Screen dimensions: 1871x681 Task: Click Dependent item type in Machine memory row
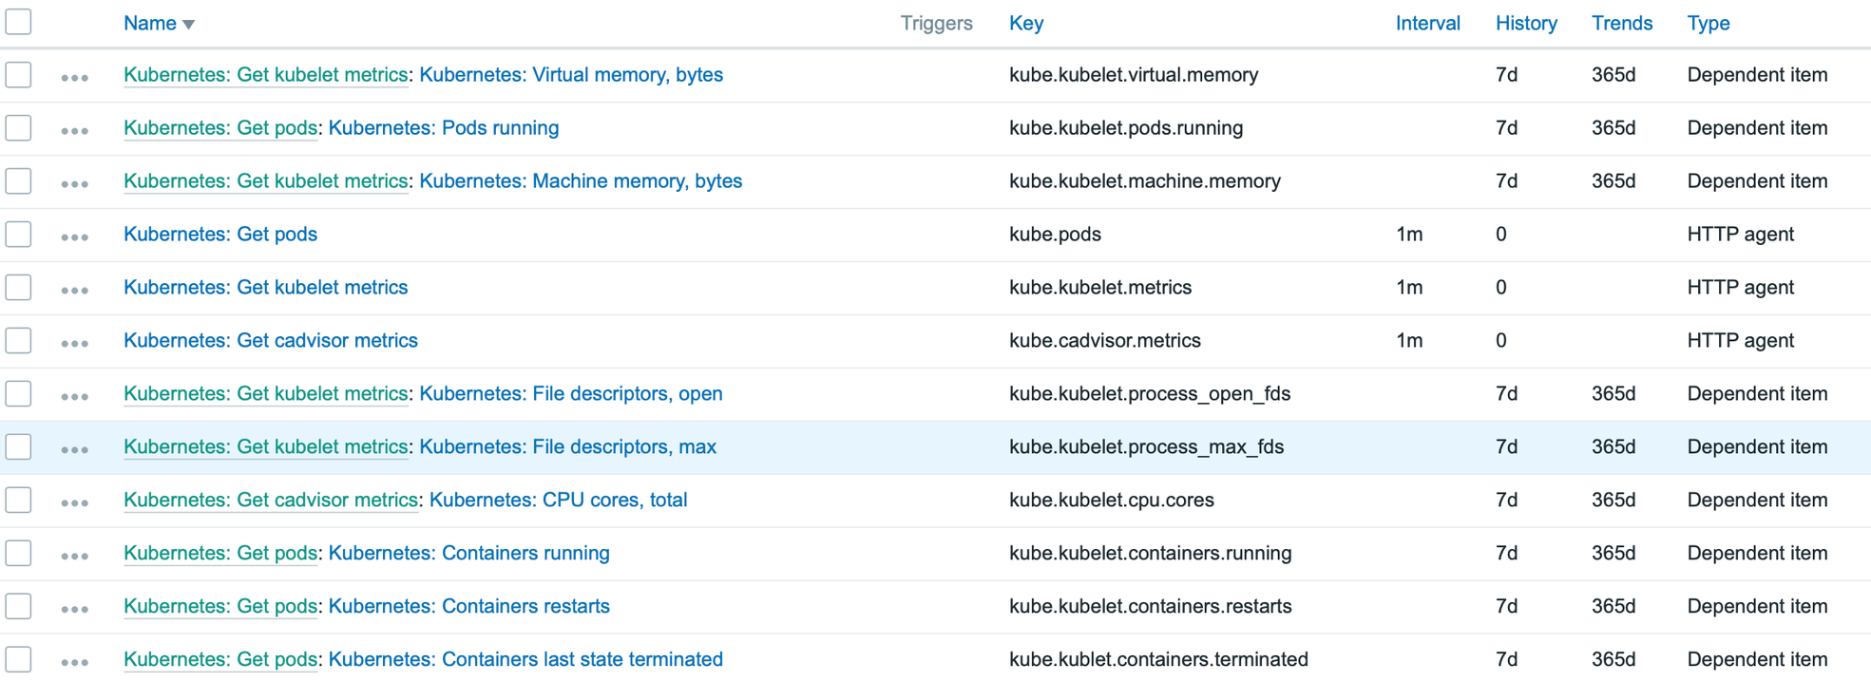point(1757,181)
